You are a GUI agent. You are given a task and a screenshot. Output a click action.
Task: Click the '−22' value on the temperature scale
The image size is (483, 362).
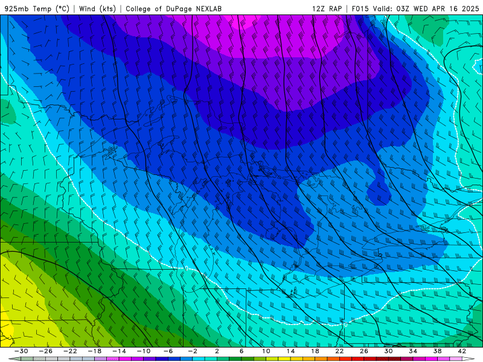pos(70,351)
